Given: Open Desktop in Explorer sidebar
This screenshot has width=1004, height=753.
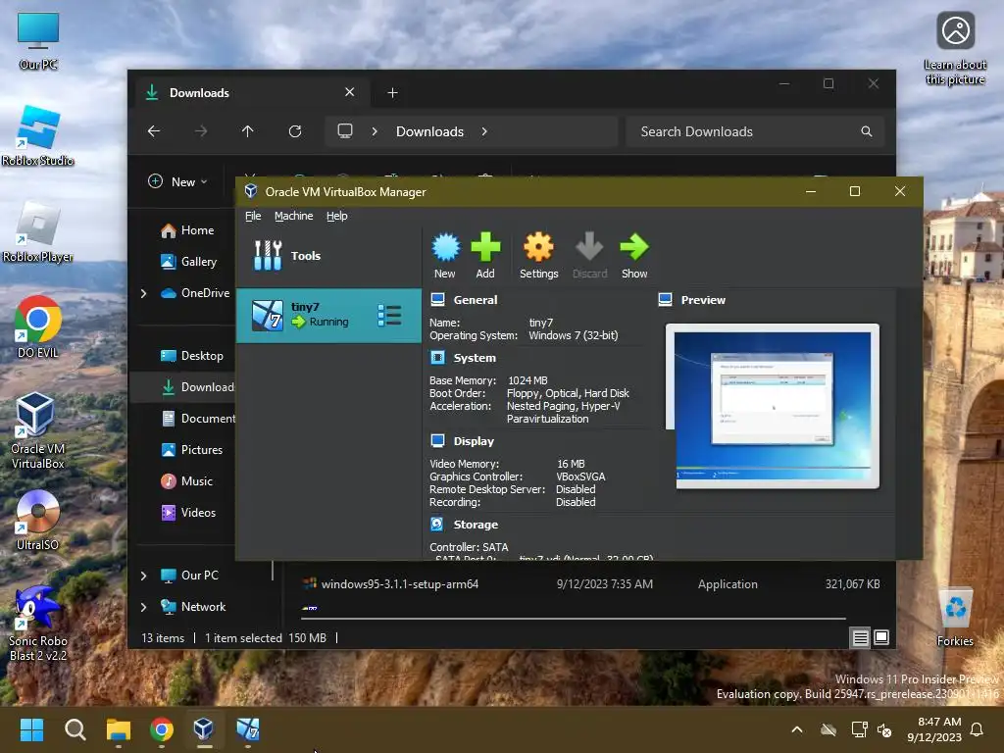Looking at the screenshot, I should click(192, 355).
